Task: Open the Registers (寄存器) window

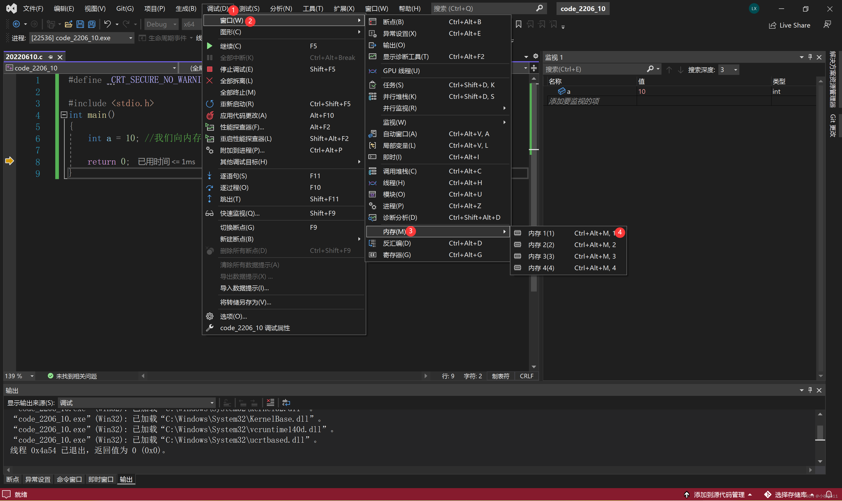Action: tap(397, 255)
